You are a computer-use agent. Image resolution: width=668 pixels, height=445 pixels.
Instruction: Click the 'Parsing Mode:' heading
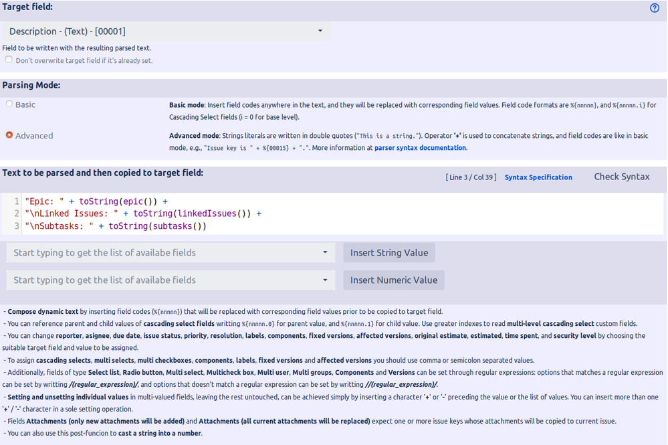coord(31,85)
